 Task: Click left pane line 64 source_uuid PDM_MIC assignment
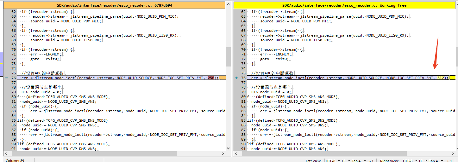tap(66, 21)
